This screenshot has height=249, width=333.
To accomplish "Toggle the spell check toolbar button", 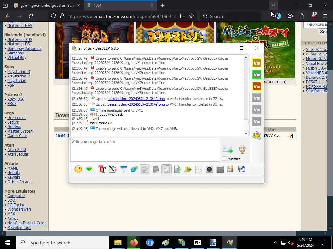I will pos(145,169).
